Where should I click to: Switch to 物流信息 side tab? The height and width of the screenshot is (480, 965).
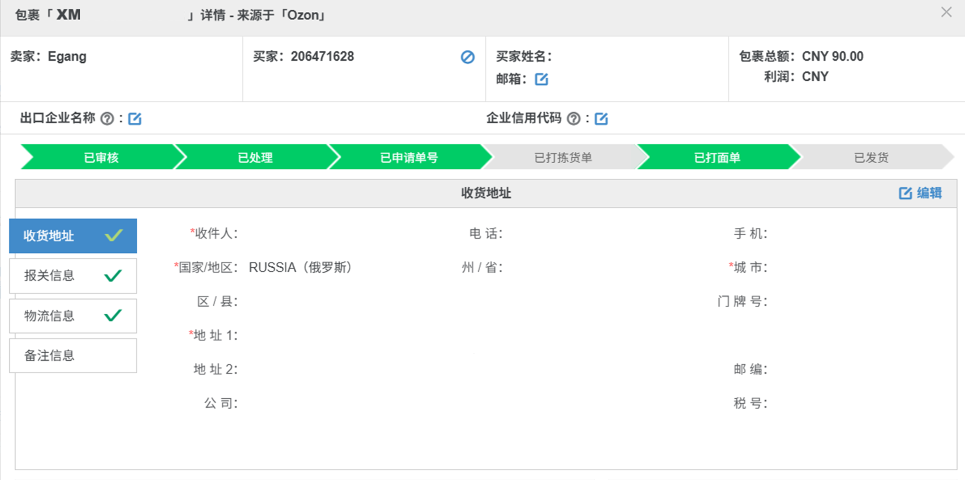(73, 316)
